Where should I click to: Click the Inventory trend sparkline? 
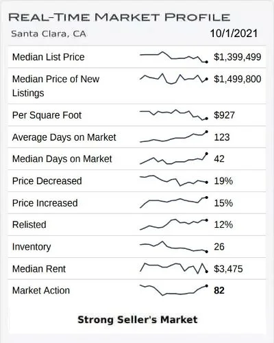(174, 246)
